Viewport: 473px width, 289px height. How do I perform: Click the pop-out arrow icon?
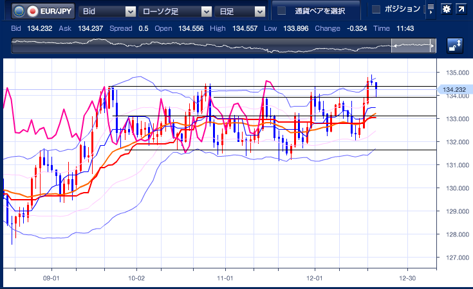(461, 9)
